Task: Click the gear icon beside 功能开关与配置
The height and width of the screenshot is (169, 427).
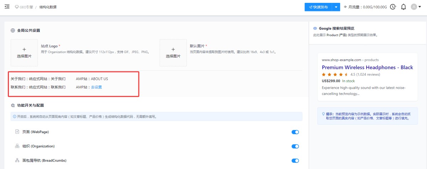Action: pyautogui.click(x=13, y=105)
